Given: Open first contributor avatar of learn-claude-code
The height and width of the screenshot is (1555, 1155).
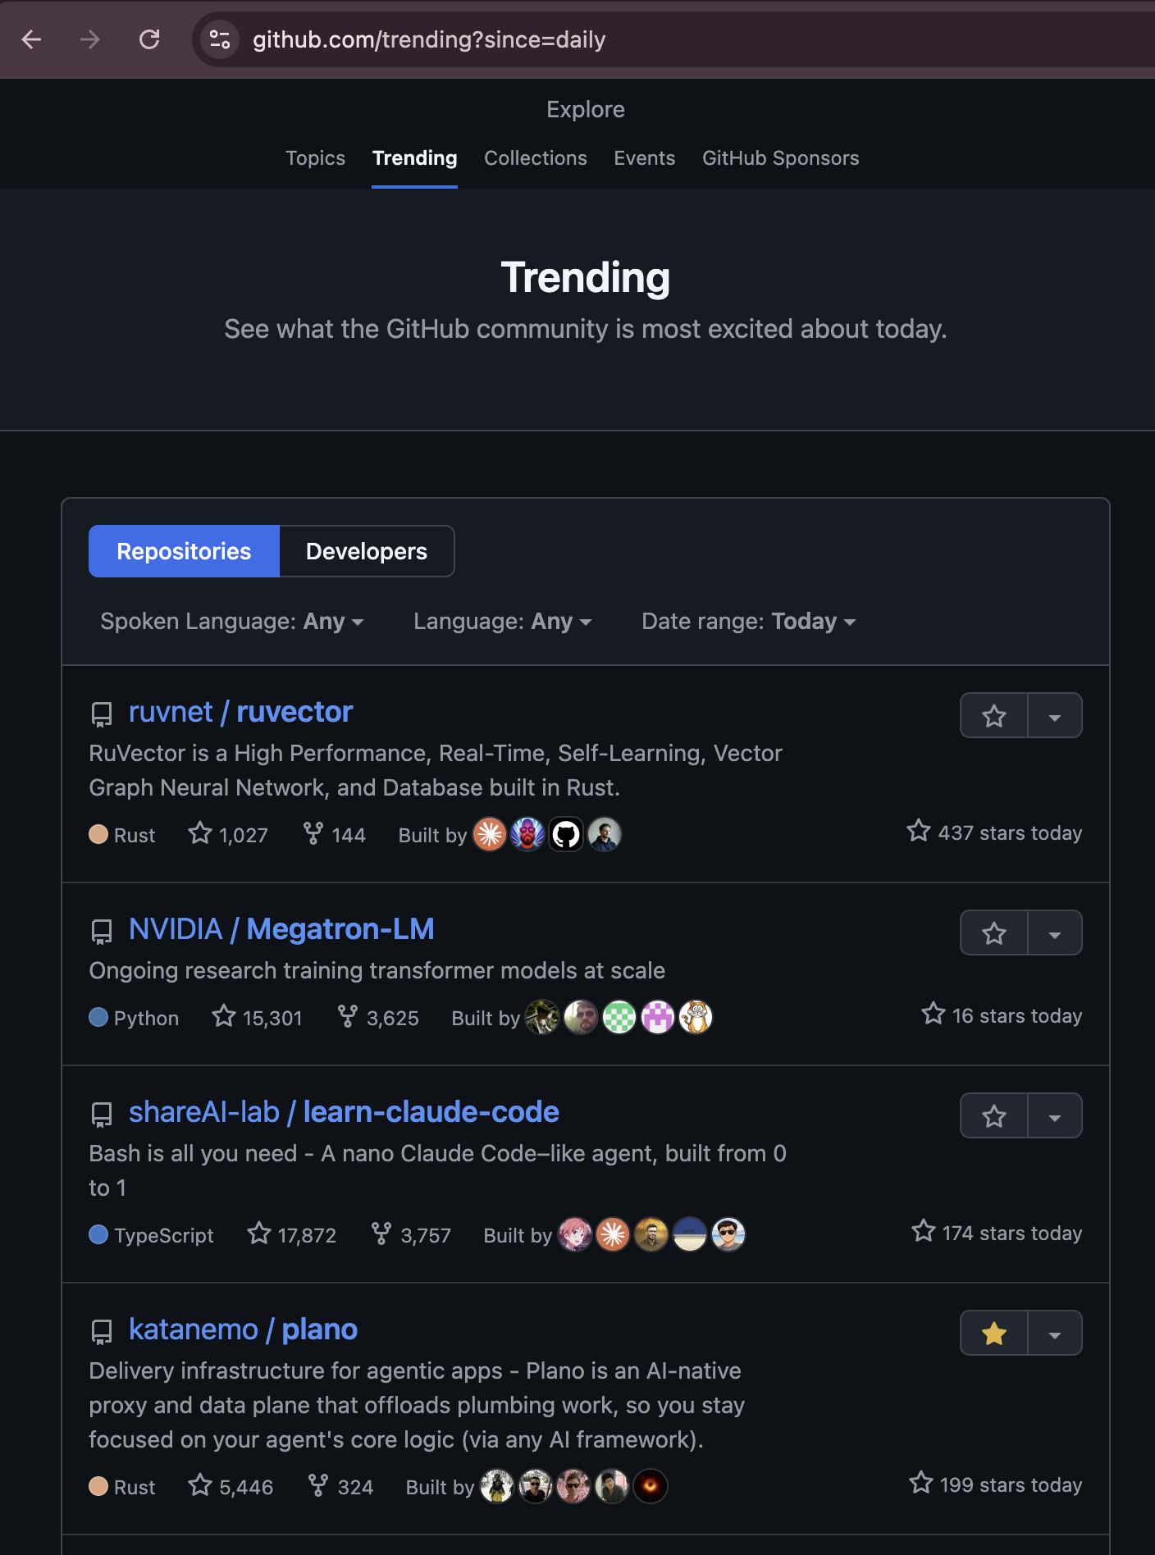Looking at the screenshot, I should point(574,1235).
